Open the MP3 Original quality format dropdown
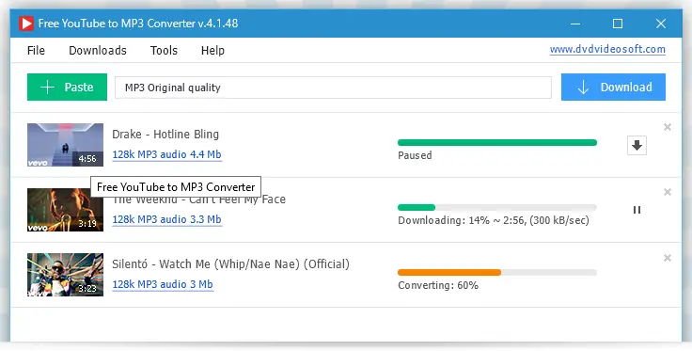 pyautogui.click(x=333, y=88)
